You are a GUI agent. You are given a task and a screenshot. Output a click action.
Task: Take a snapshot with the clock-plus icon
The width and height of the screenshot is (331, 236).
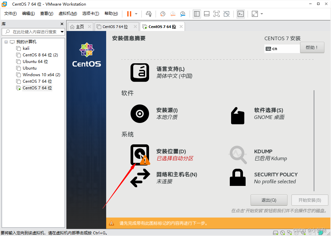tap(163, 14)
